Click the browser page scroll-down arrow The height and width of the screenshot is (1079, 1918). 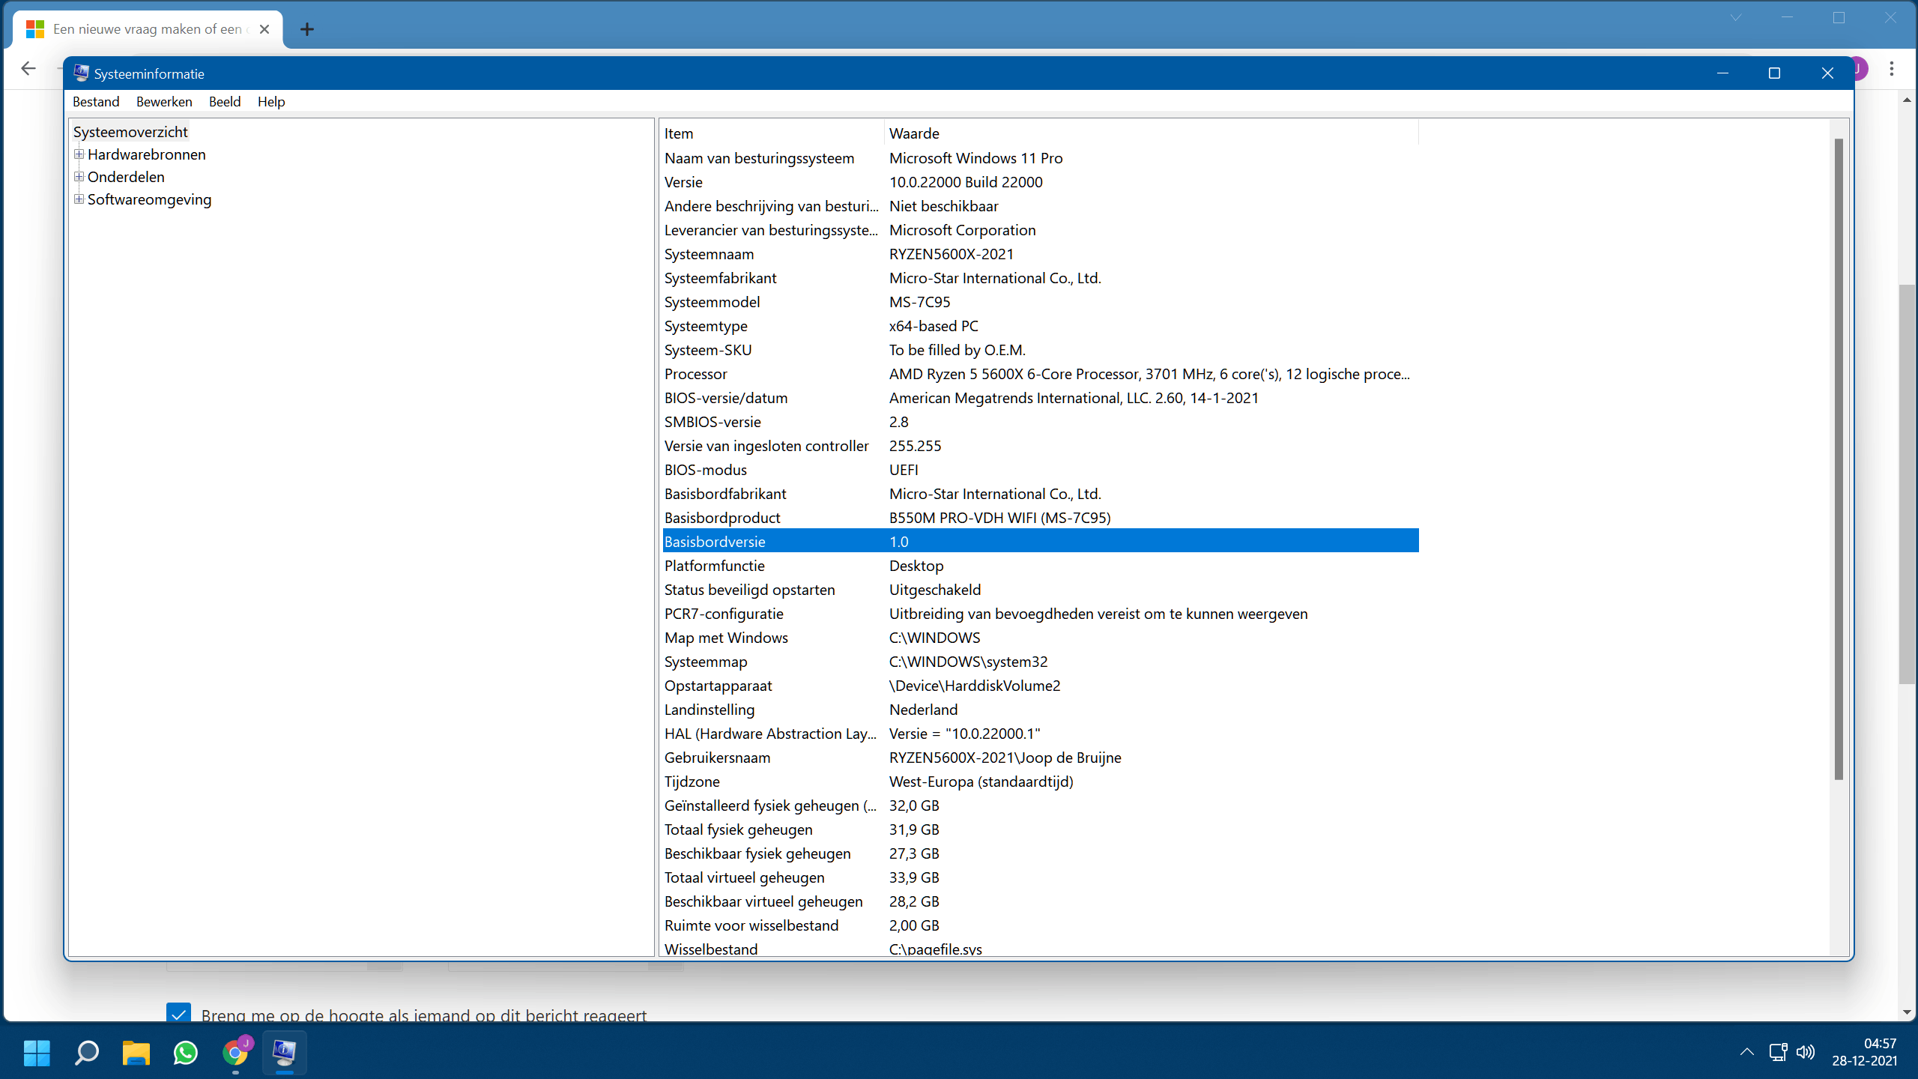click(x=1907, y=1012)
